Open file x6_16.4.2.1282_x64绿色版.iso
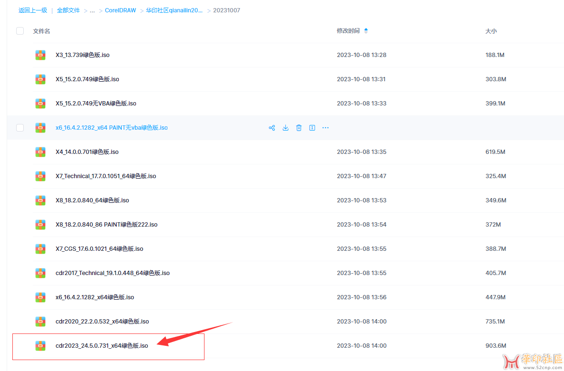 pos(95,297)
